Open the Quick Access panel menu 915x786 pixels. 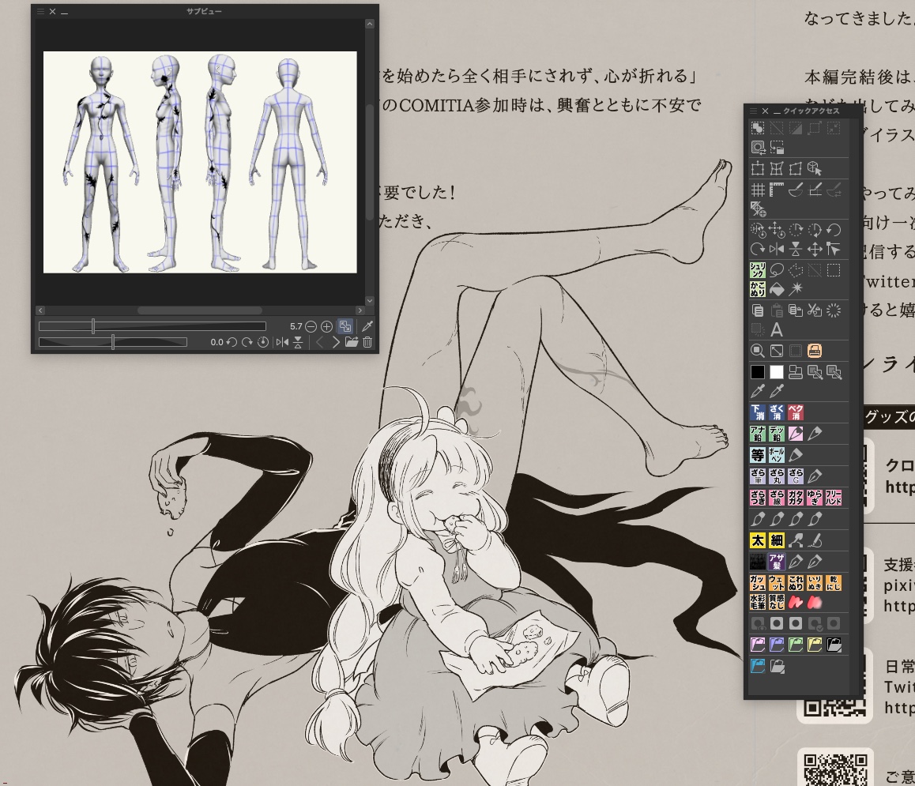pyautogui.click(x=753, y=111)
